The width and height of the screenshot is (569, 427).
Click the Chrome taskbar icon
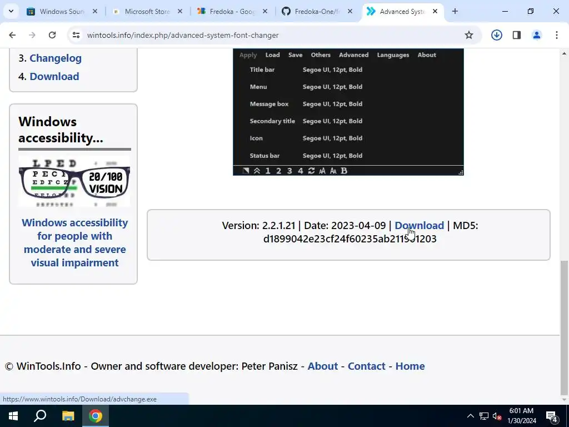[x=96, y=416]
